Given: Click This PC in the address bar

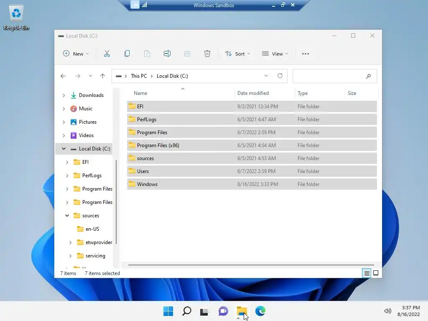Looking at the screenshot, I should (139, 76).
